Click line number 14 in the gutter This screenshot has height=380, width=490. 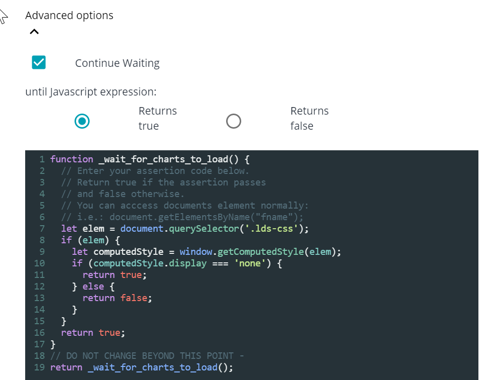click(40, 310)
